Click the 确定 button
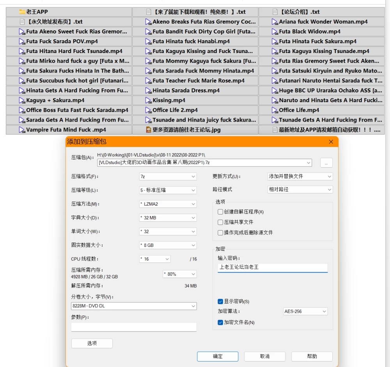 218,356
